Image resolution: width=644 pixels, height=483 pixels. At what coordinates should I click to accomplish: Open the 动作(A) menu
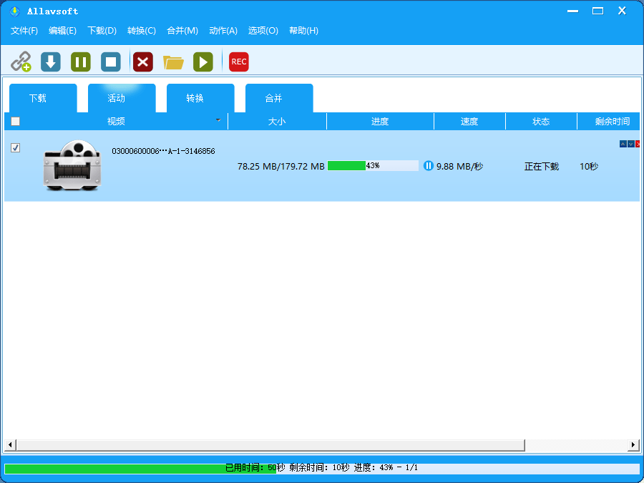click(223, 31)
